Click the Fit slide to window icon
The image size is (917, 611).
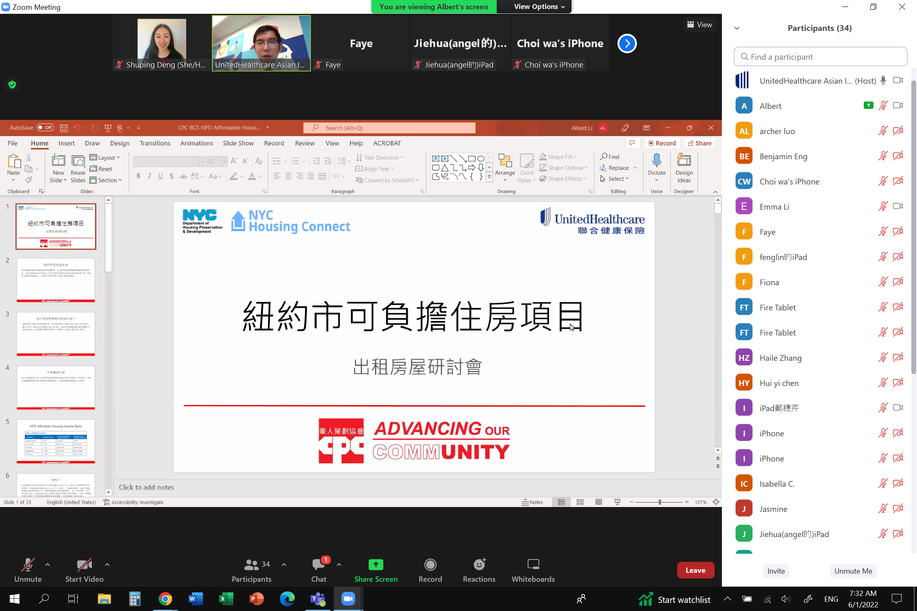click(716, 502)
